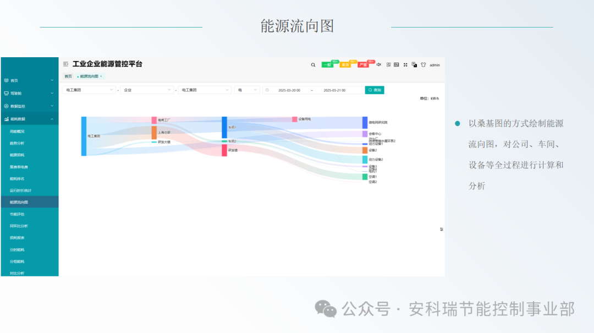Open the second 电工集团 dropdown
The image size is (594, 333).
pyautogui.click(x=205, y=90)
